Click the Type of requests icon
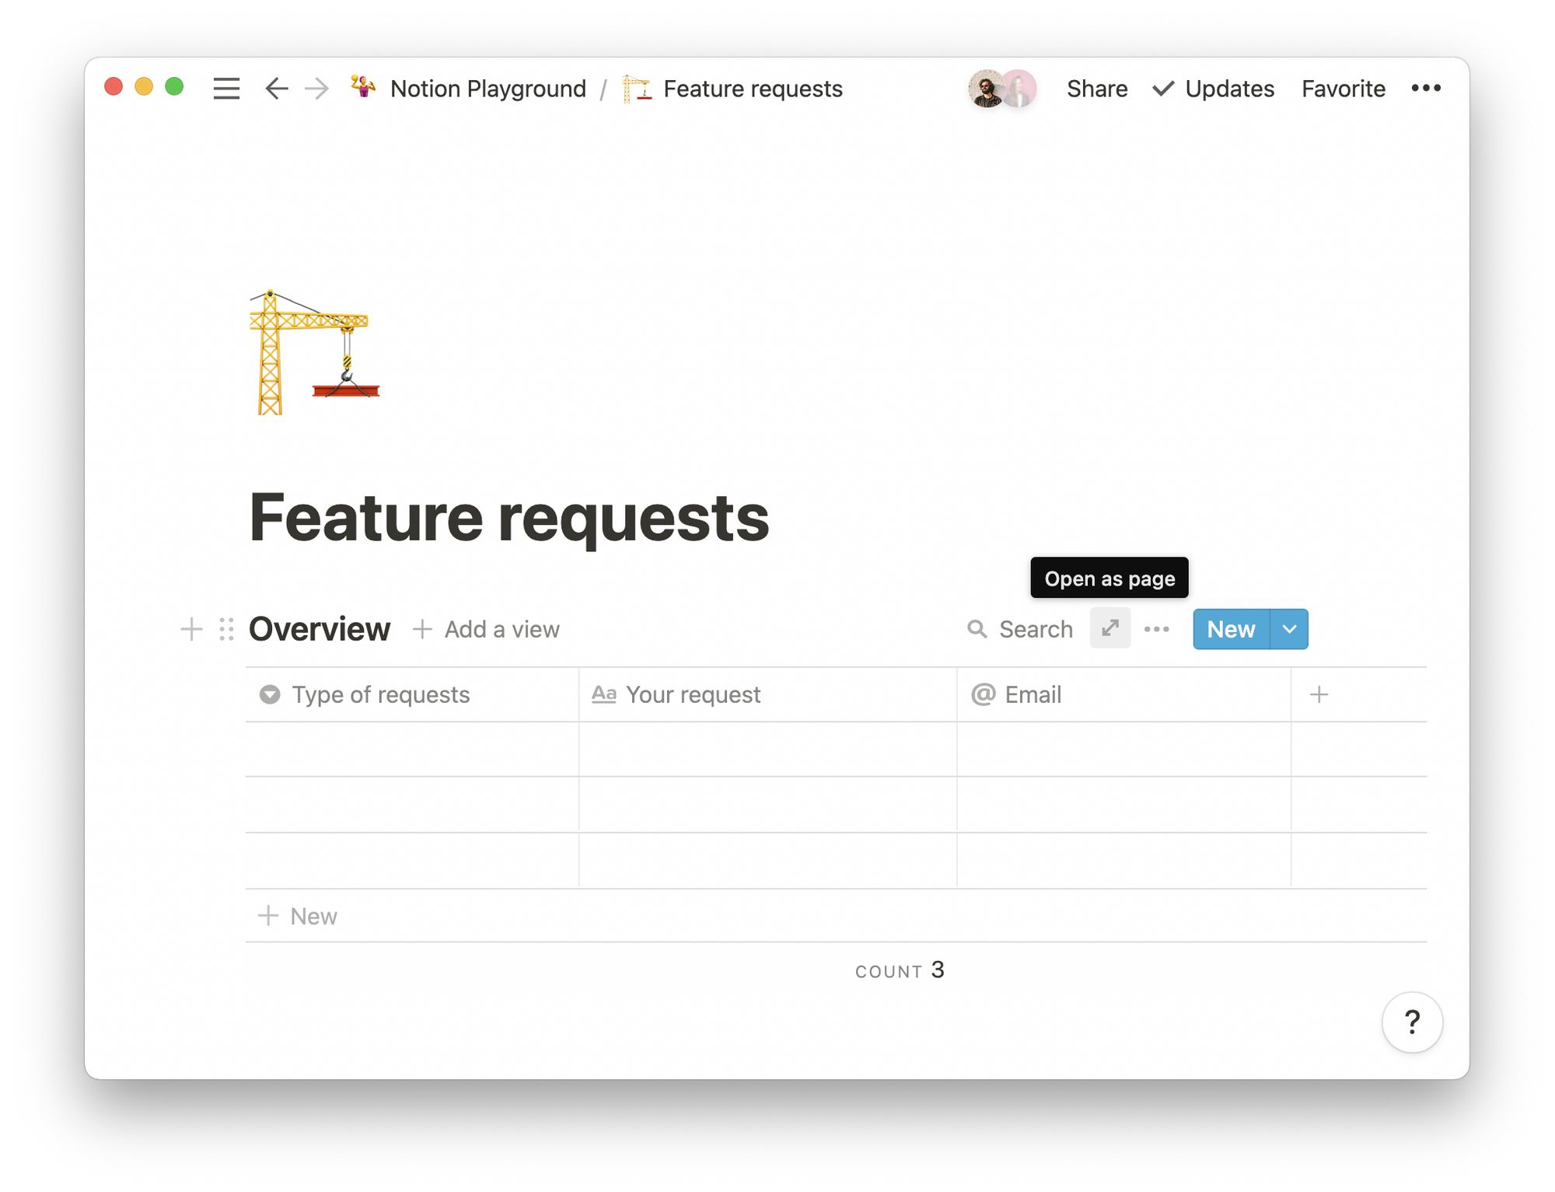This screenshot has height=1192, width=1555. [x=269, y=694]
